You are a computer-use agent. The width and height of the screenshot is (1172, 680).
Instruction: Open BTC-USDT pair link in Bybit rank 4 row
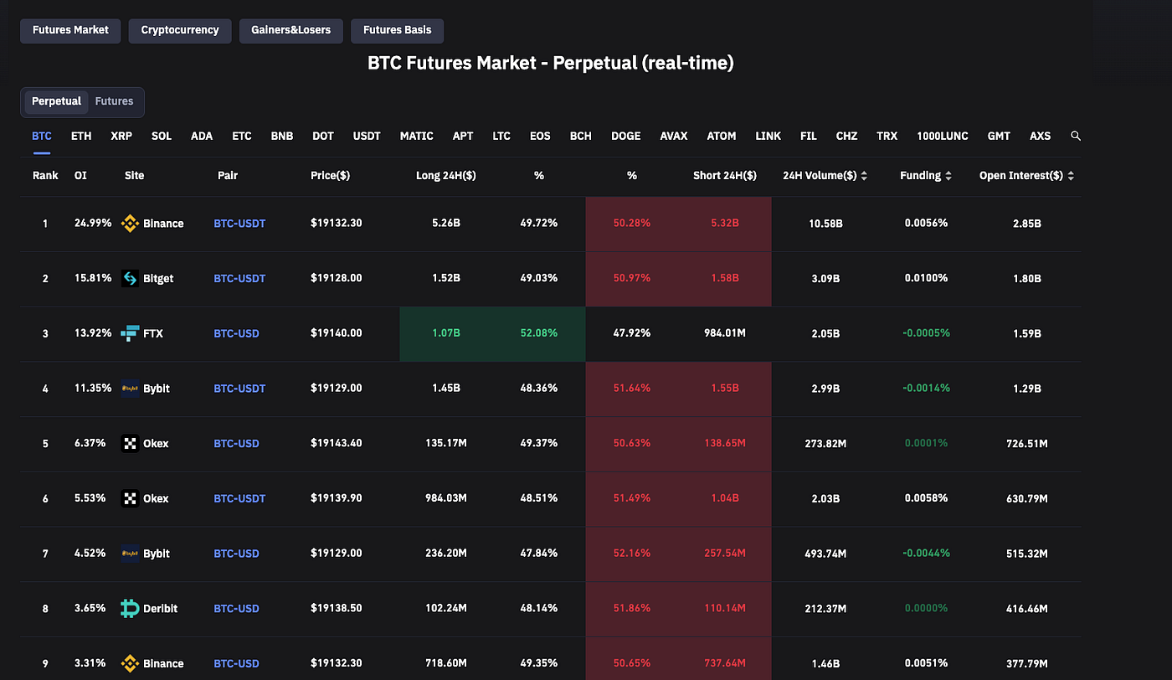[239, 389]
